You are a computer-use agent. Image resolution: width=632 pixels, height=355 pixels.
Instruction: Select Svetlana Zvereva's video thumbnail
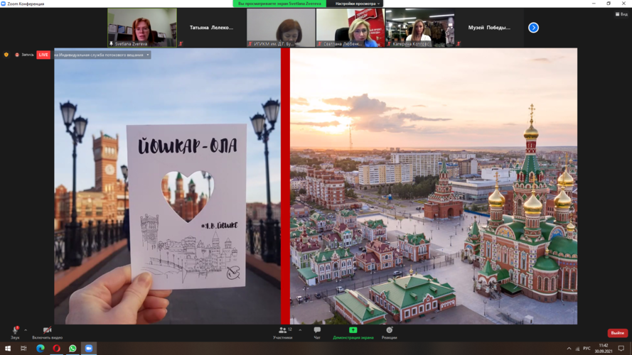tap(142, 28)
